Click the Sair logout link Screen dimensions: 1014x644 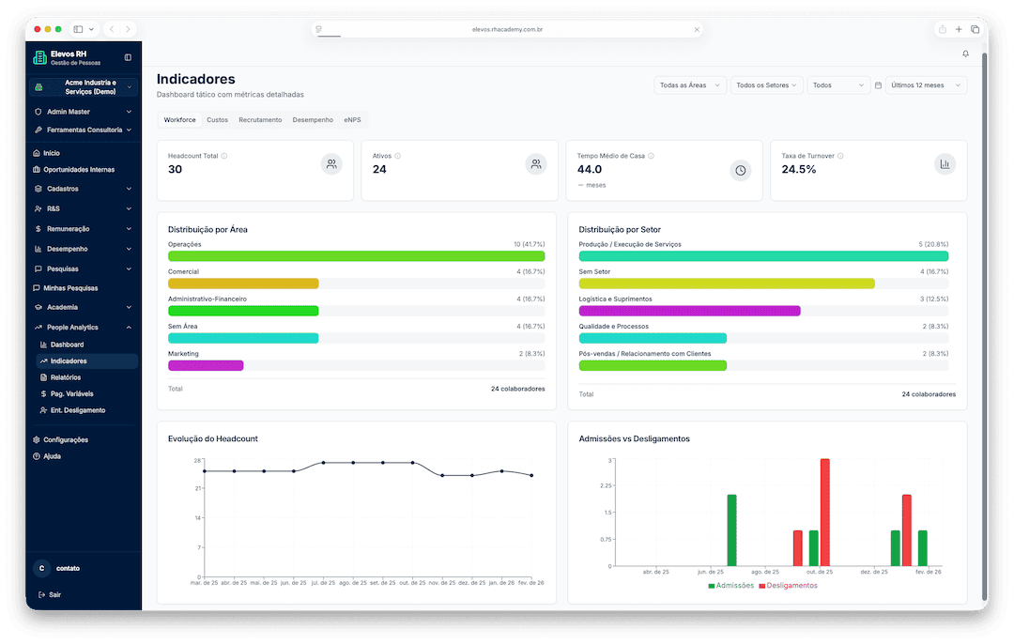(x=54, y=594)
